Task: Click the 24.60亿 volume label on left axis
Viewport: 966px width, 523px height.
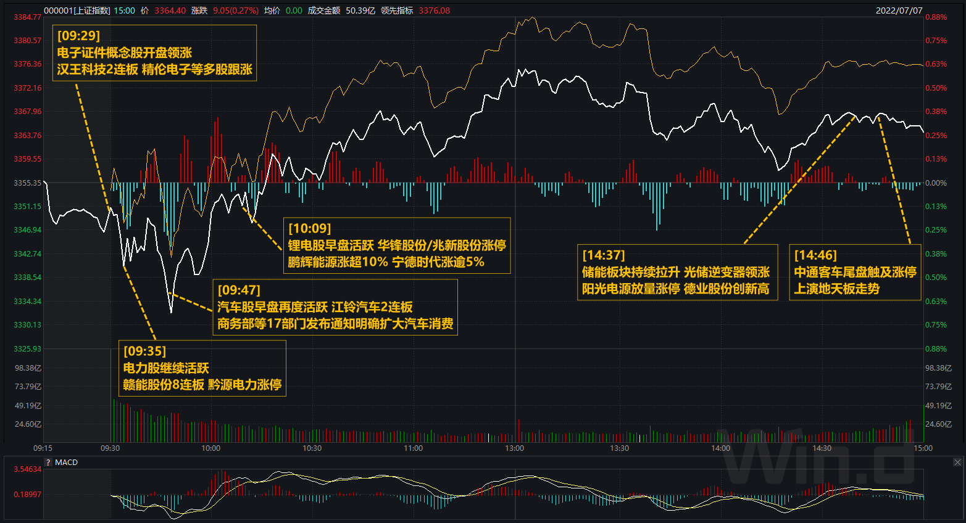Action: 28,424
